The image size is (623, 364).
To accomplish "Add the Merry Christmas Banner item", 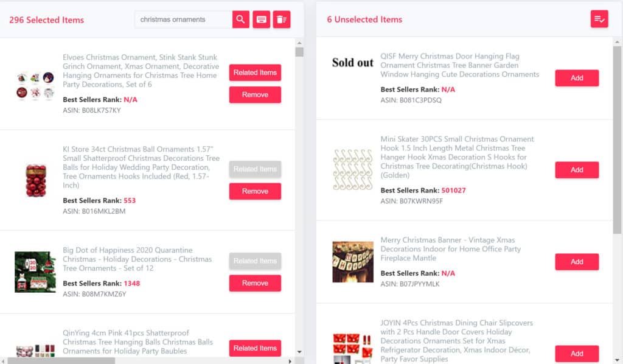I will click(x=577, y=262).
